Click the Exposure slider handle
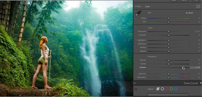The width and height of the screenshot is (202, 97). (169, 32)
